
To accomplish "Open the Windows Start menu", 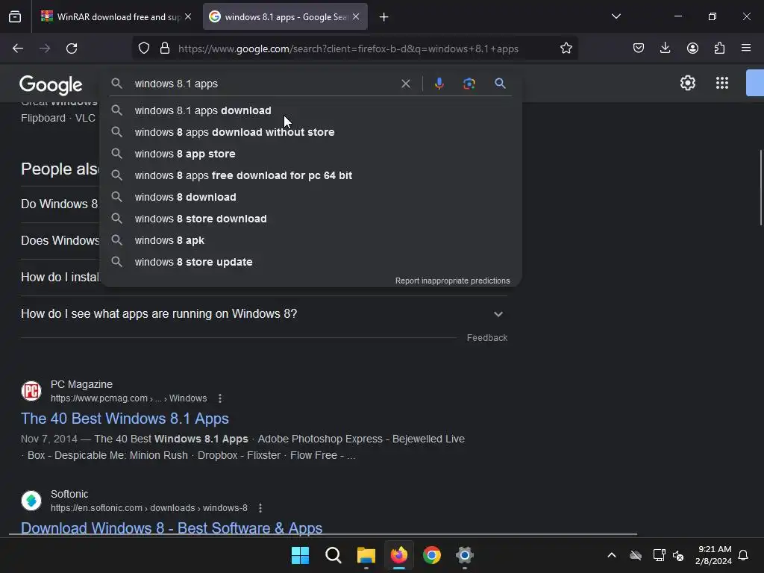I will click(300, 555).
